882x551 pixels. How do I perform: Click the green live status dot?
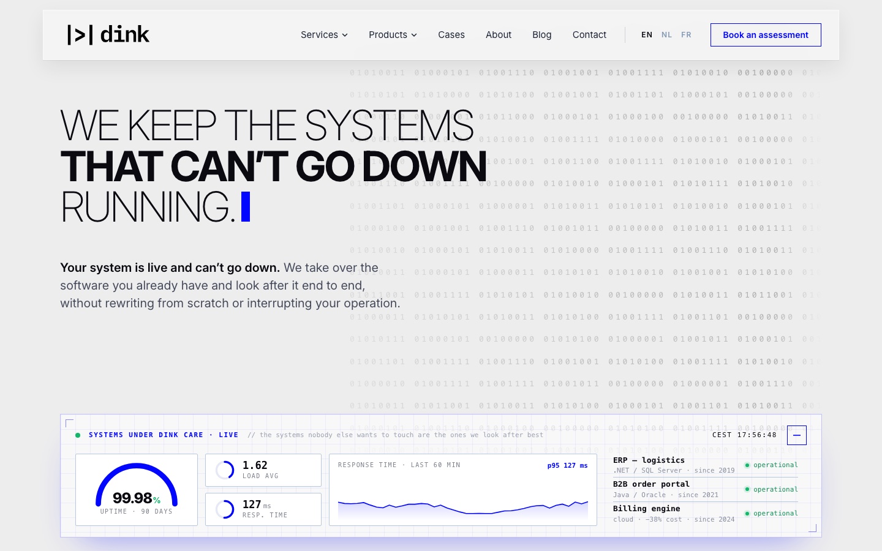click(x=78, y=435)
